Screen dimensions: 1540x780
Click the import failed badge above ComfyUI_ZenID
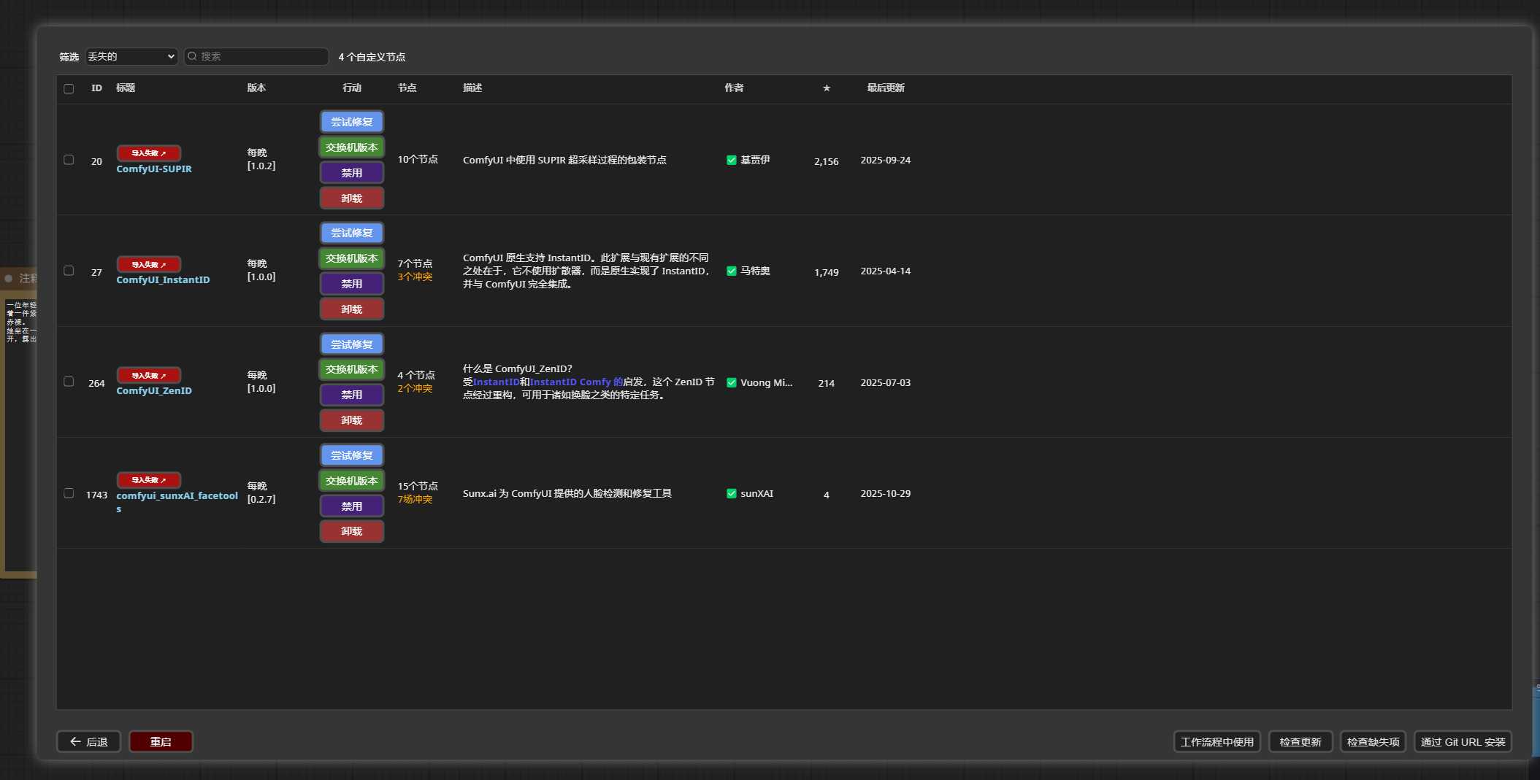click(x=148, y=375)
